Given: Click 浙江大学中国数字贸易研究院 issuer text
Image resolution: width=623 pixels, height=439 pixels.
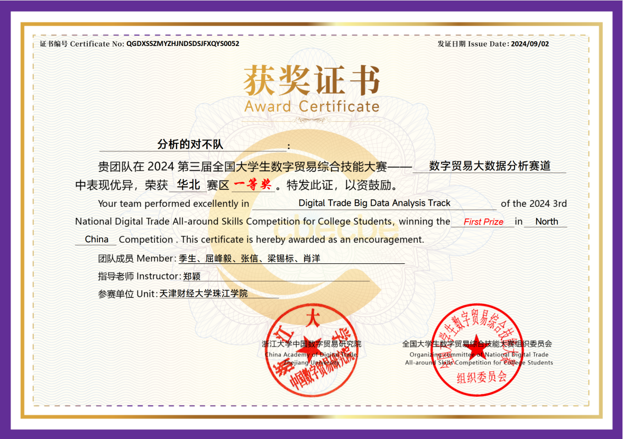Looking at the screenshot, I should pyautogui.click(x=312, y=344).
